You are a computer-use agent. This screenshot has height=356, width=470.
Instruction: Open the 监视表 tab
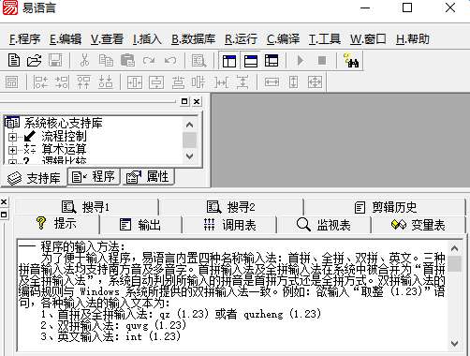[324, 225]
